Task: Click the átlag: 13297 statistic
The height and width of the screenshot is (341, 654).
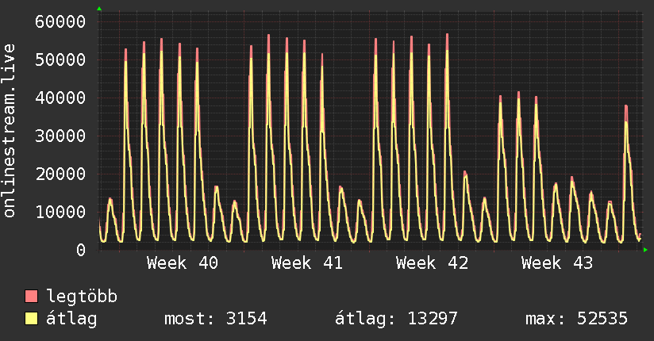Action: tap(396, 319)
